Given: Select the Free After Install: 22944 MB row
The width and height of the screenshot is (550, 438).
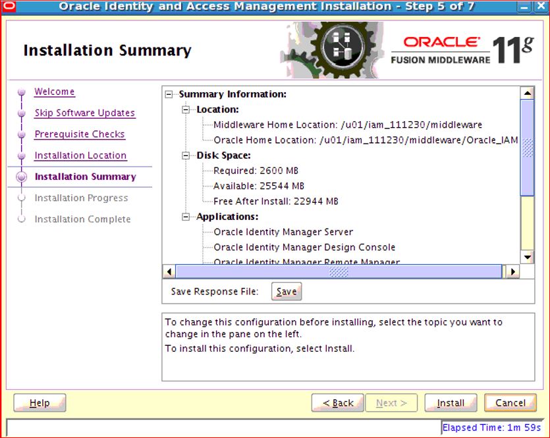Looking at the screenshot, I should coord(276,202).
